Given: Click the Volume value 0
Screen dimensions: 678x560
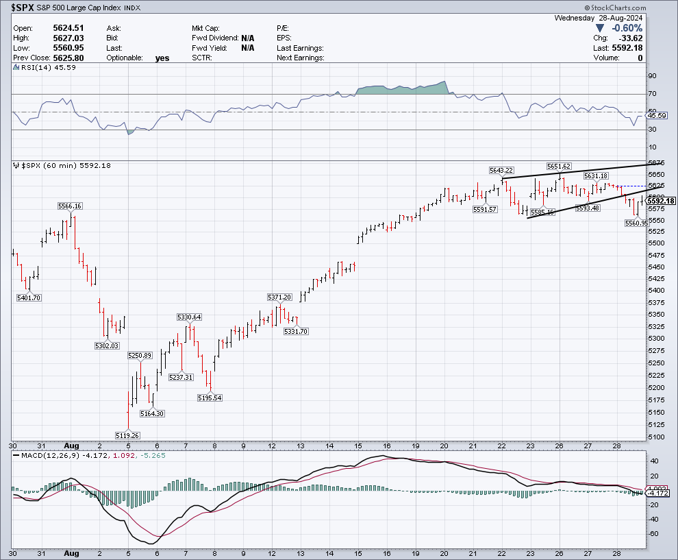Looking at the screenshot, I should pyautogui.click(x=640, y=58).
